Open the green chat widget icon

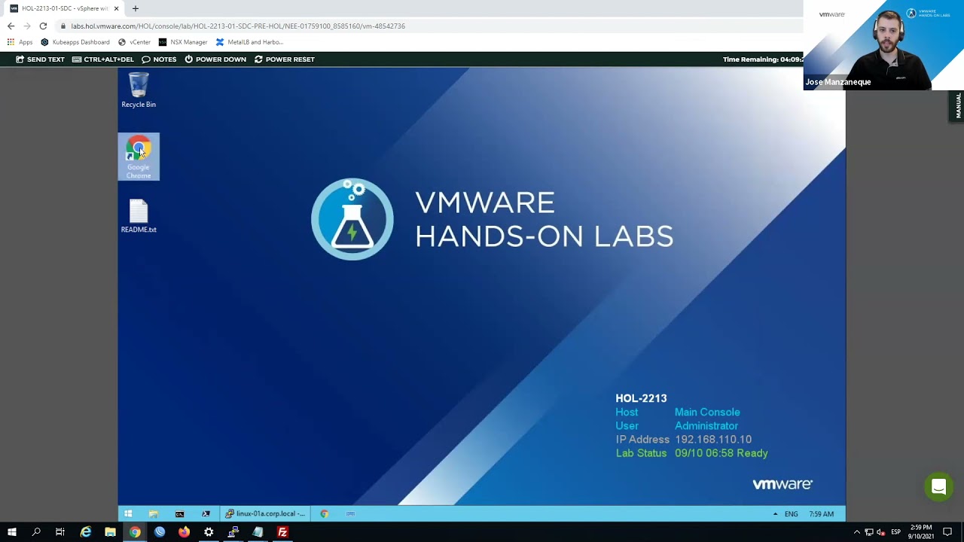coord(938,487)
